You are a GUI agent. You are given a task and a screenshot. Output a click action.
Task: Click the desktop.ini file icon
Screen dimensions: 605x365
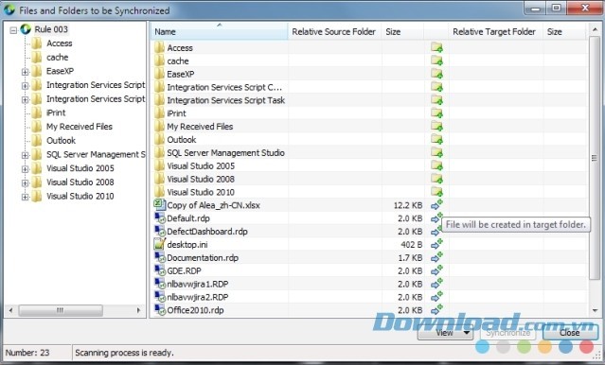[x=159, y=244]
